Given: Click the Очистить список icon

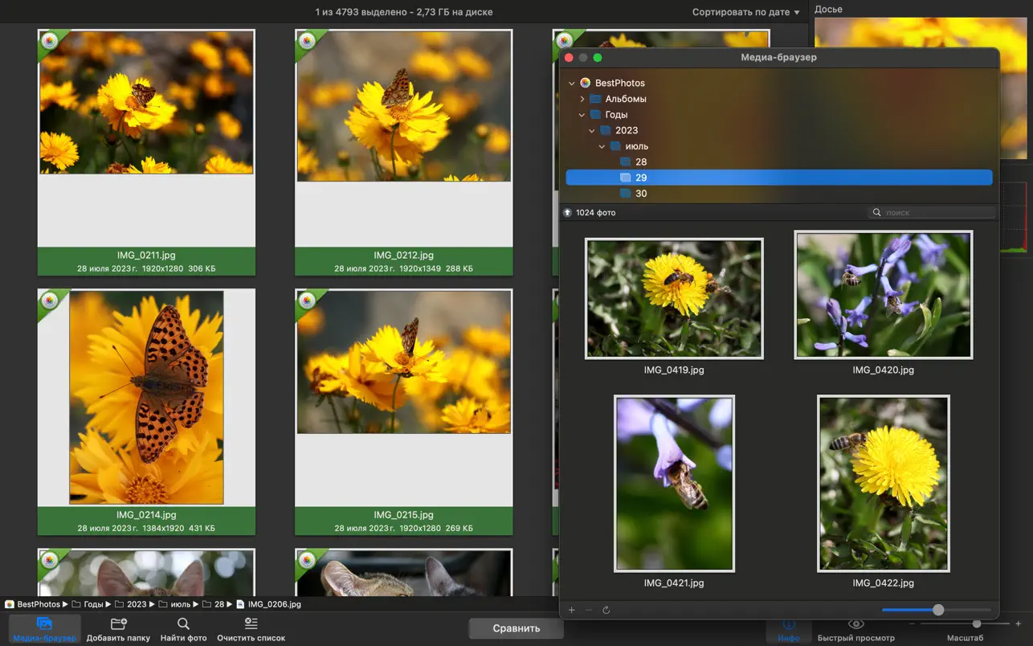Looking at the screenshot, I should 251,624.
